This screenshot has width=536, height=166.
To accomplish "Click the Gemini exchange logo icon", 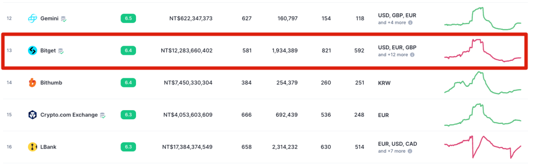I will pyautogui.click(x=33, y=18).
